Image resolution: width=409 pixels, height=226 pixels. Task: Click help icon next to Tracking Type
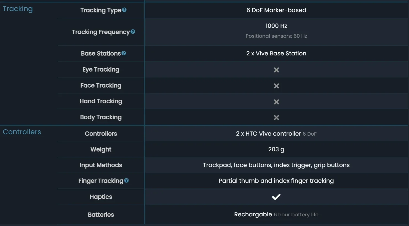[x=124, y=10]
